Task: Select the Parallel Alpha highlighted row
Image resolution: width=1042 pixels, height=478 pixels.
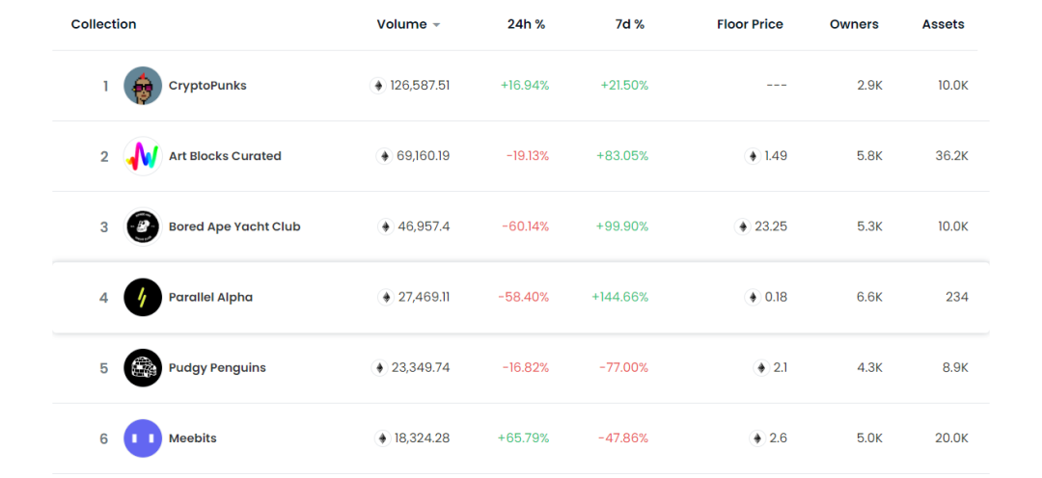Action: pos(520,298)
